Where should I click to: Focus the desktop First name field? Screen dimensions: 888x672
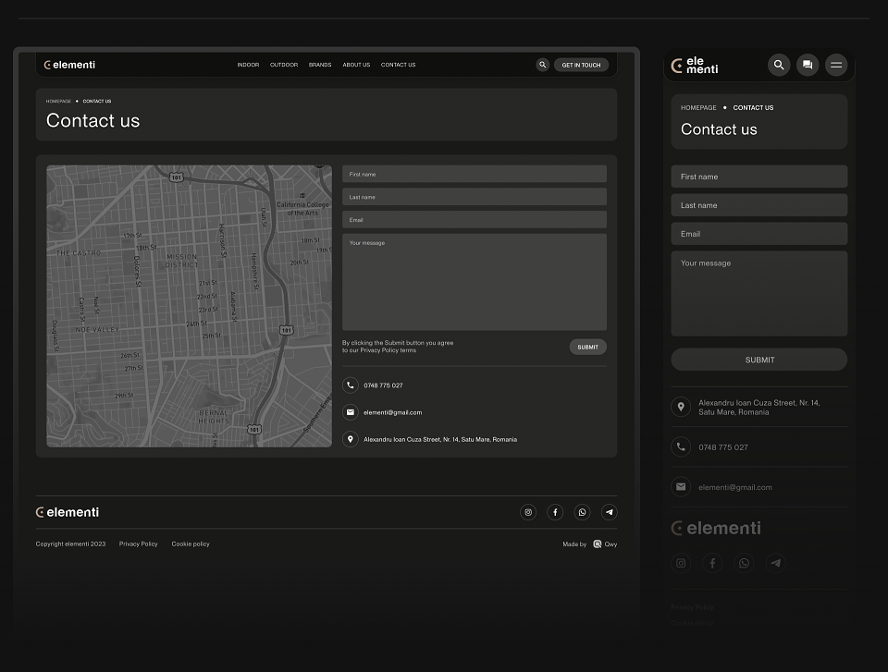(x=474, y=174)
